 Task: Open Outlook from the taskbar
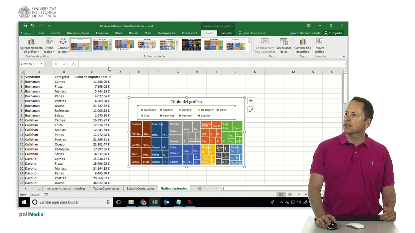167,202
